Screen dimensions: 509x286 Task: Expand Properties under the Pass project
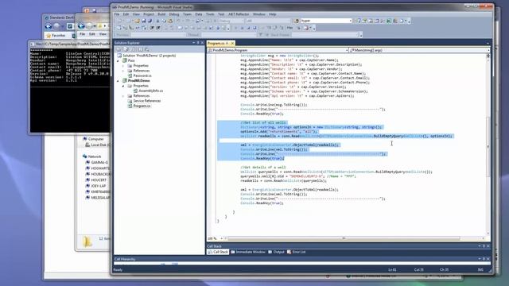[123, 65]
